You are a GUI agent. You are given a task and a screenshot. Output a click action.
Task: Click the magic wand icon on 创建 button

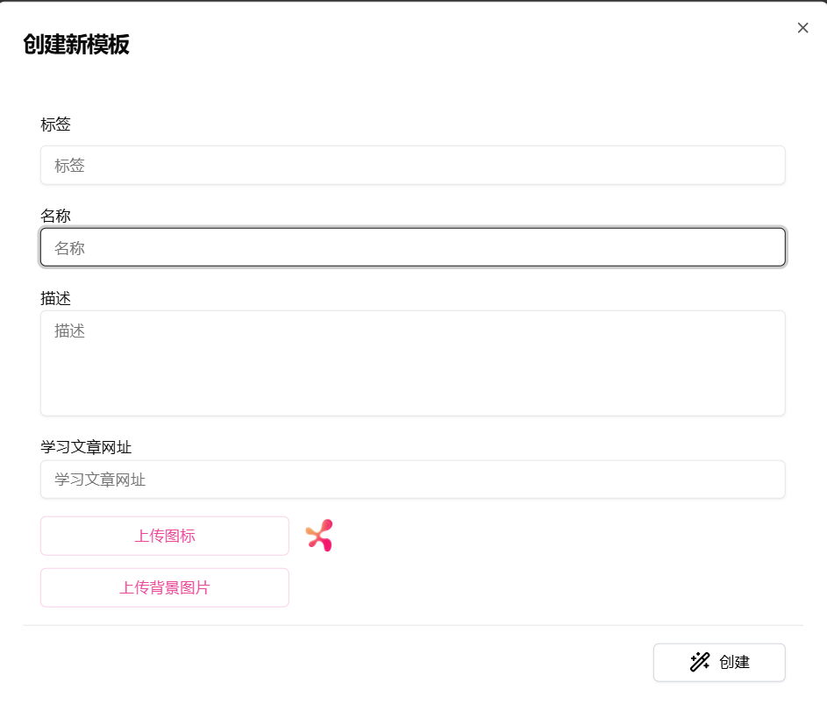[x=699, y=662]
